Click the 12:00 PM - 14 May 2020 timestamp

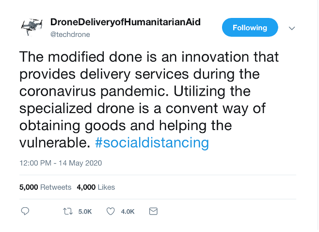tap(61, 163)
